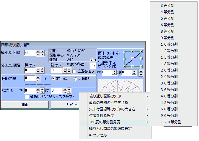Click the 繰り返し回数 input field
This screenshot has height=141, width=199.
30,53
